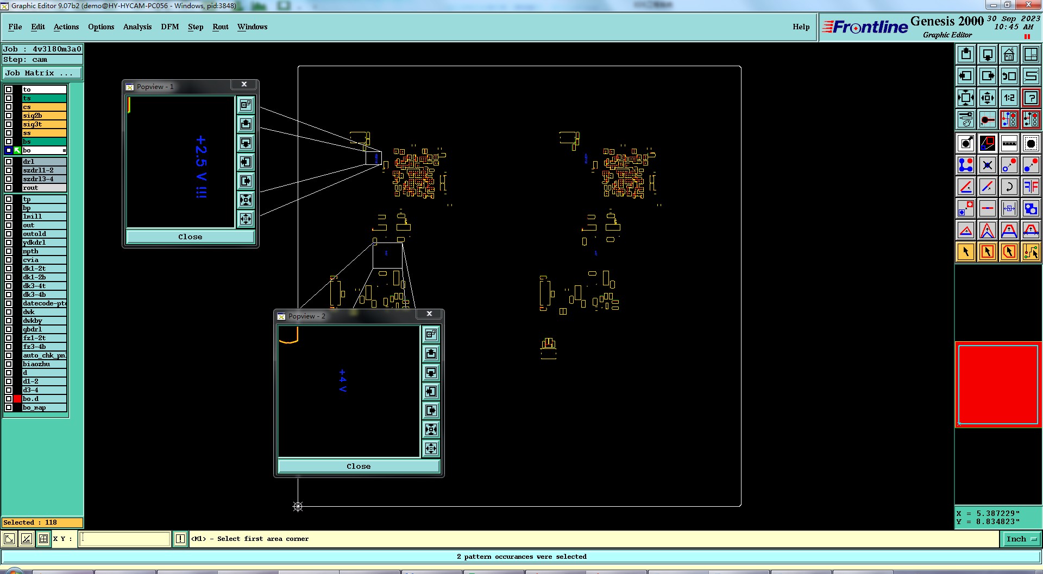The image size is (1043, 574).
Task: Click Close button in Popview-1
Action: click(190, 237)
